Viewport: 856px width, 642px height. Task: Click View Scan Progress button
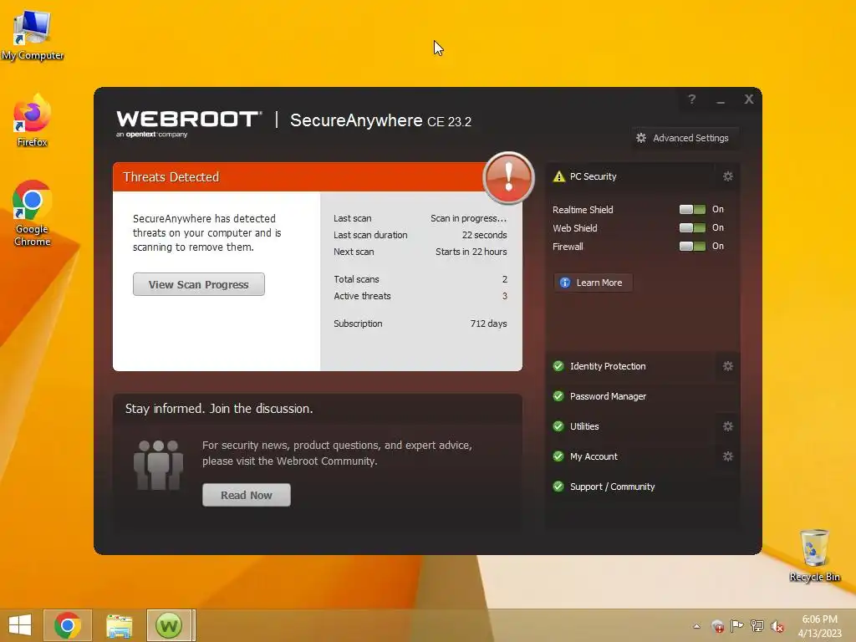coord(199,284)
